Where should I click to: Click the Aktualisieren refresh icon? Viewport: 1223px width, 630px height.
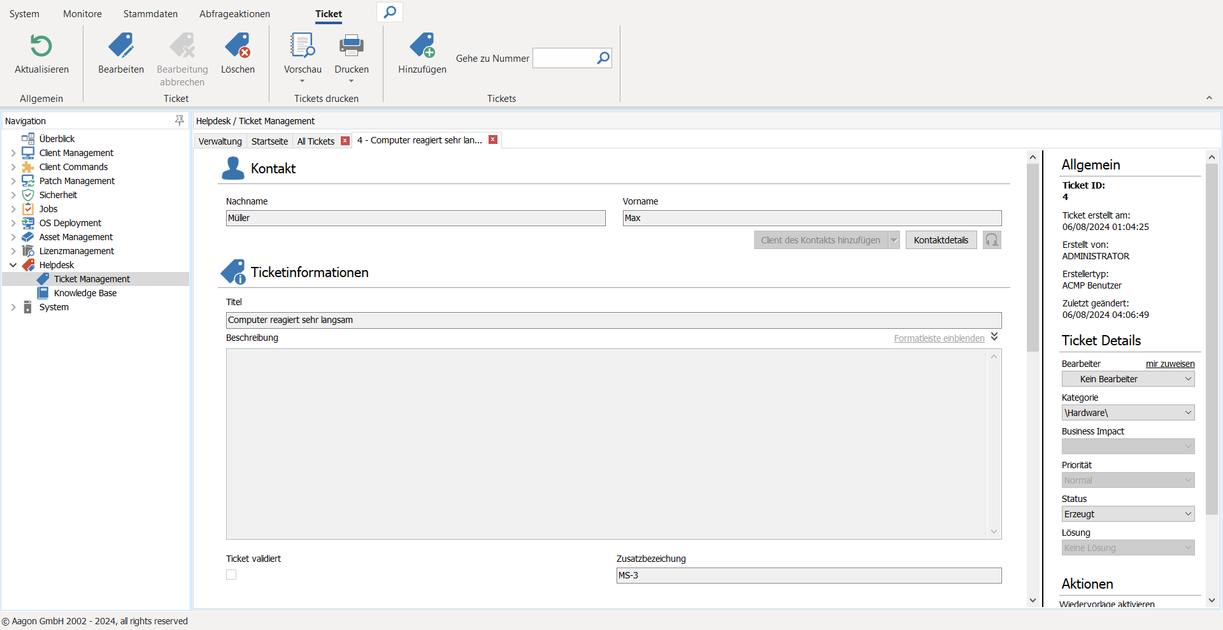tap(41, 47)
